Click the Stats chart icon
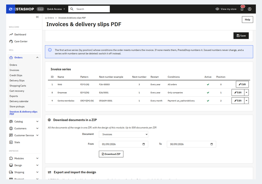 [x=11, y=142]
